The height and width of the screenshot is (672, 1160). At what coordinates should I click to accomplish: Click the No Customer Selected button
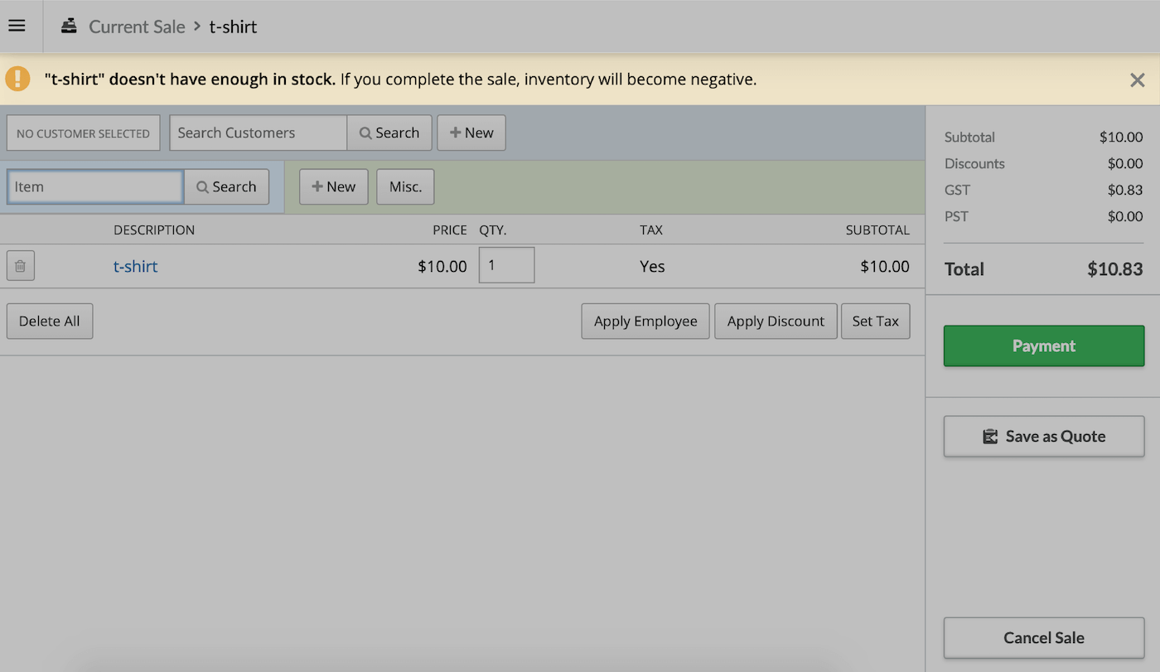(x=83, y=133)
